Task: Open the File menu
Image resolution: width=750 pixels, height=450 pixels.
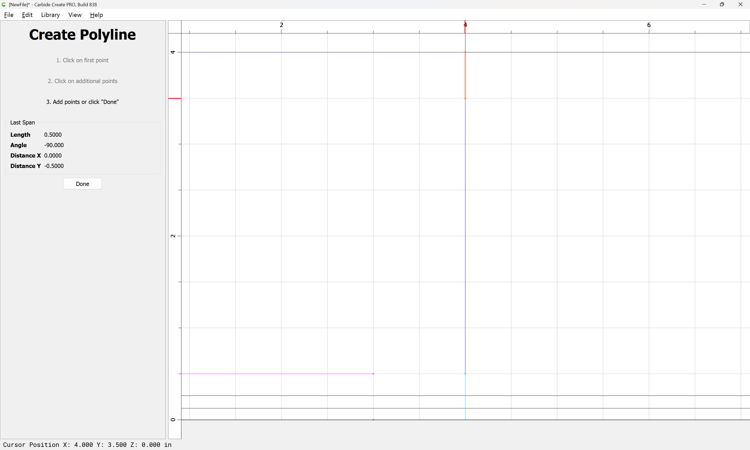Action: click(9, 15)
